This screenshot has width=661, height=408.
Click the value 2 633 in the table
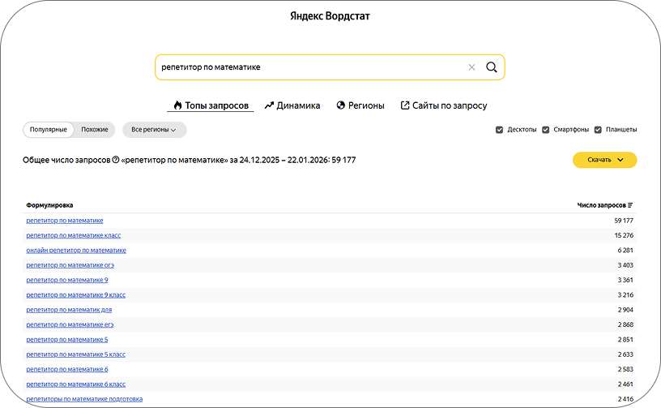click(x=625, y=354)
